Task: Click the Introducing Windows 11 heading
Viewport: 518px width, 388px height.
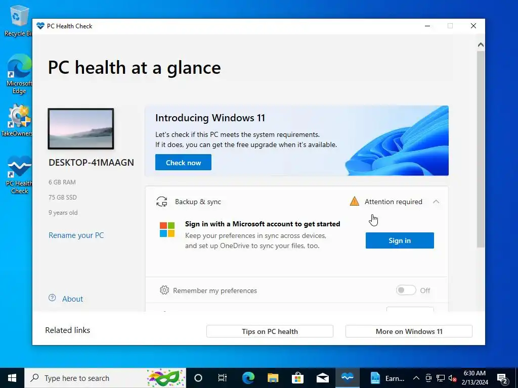Action: (x=210, y=118)
